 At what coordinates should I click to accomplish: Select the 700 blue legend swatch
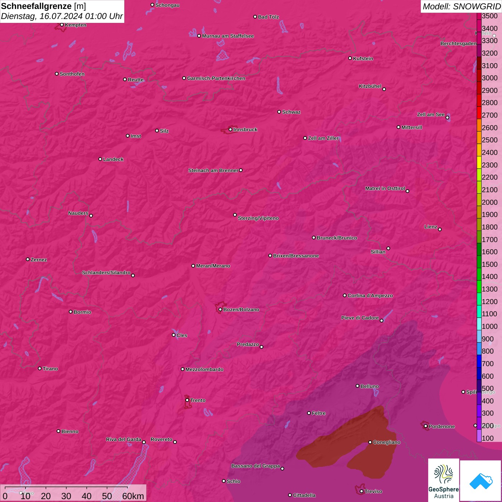[479, 361]
